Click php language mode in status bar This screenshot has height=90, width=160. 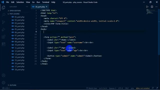(132, 88)
